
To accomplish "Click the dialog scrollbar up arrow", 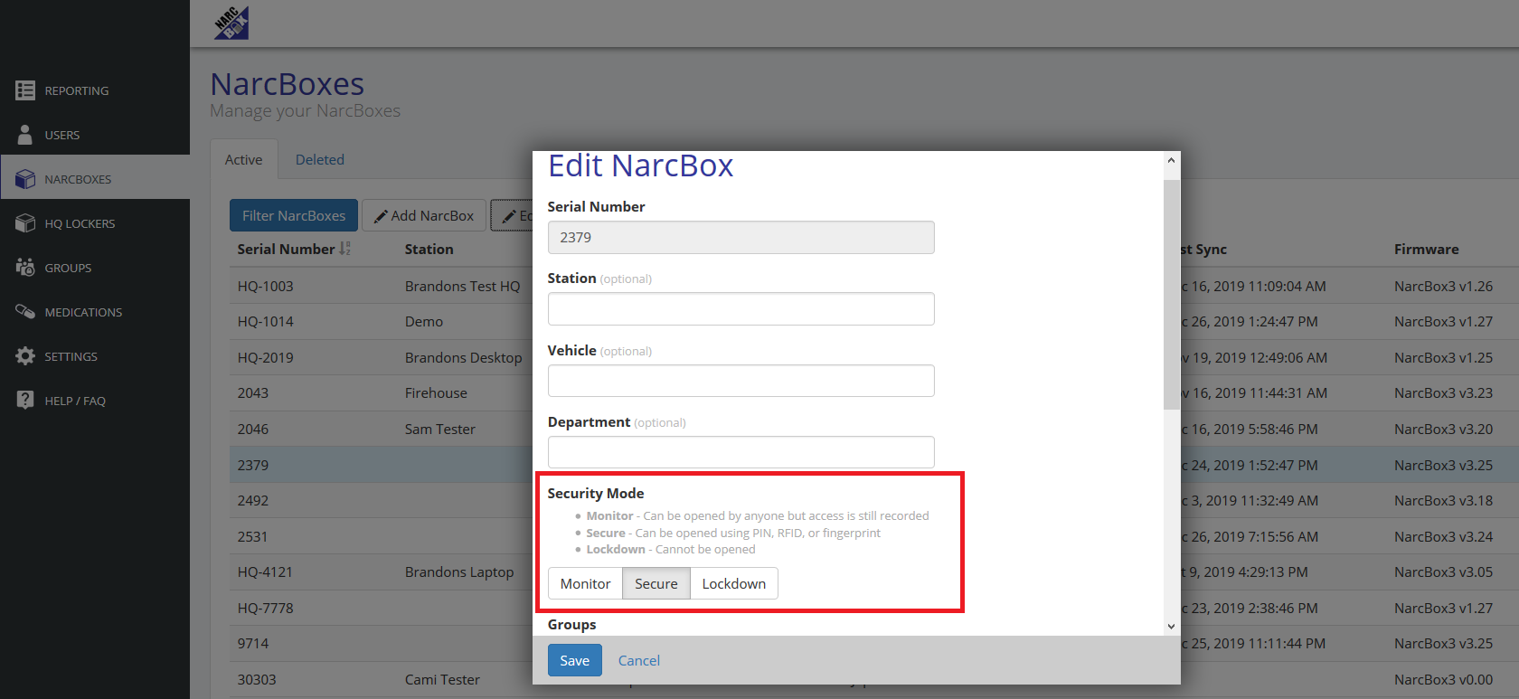I will click(1171, 160).
